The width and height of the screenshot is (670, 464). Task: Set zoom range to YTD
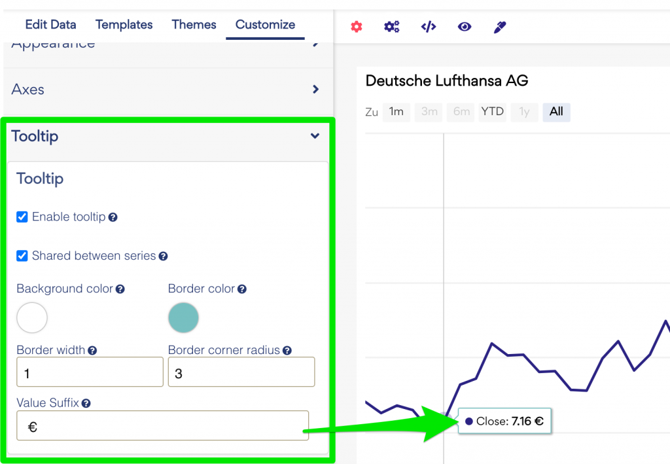click(x=492, y=112)
